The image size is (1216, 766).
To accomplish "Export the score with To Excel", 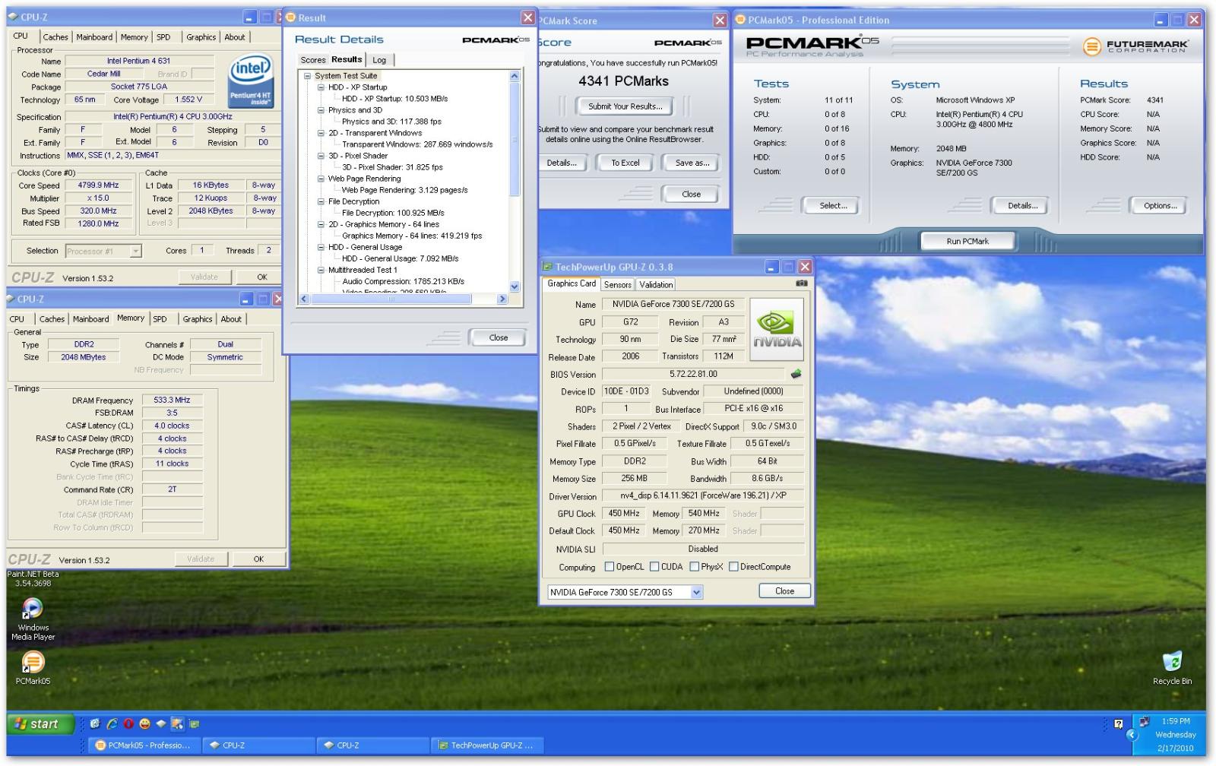I will tap(625, 163).
